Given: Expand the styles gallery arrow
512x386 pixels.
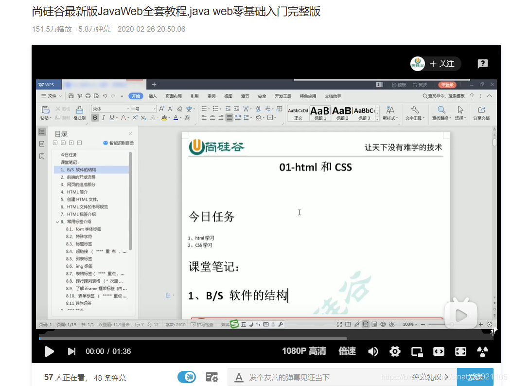Looking at the screenshot, I should pyautogui.click(x=377, y=119).
